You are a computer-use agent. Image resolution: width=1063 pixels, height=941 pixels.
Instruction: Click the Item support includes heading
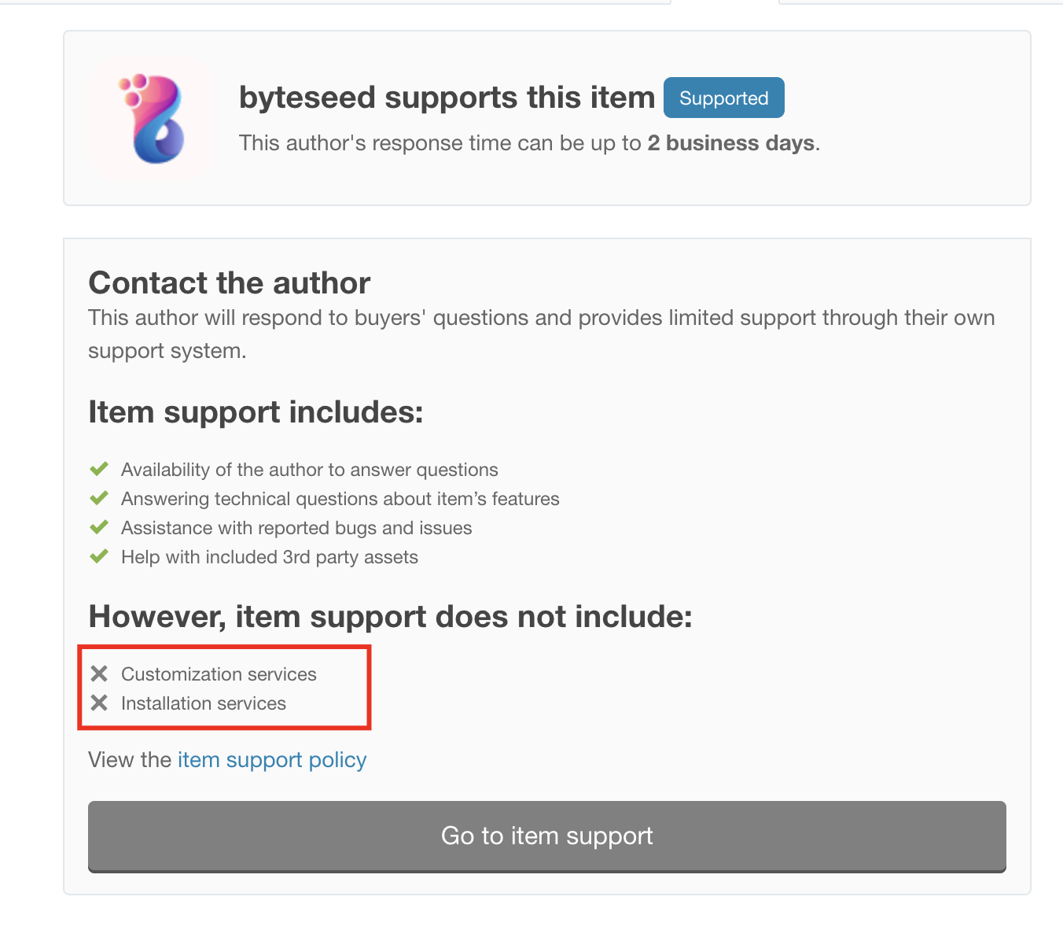tap(256, 412)
